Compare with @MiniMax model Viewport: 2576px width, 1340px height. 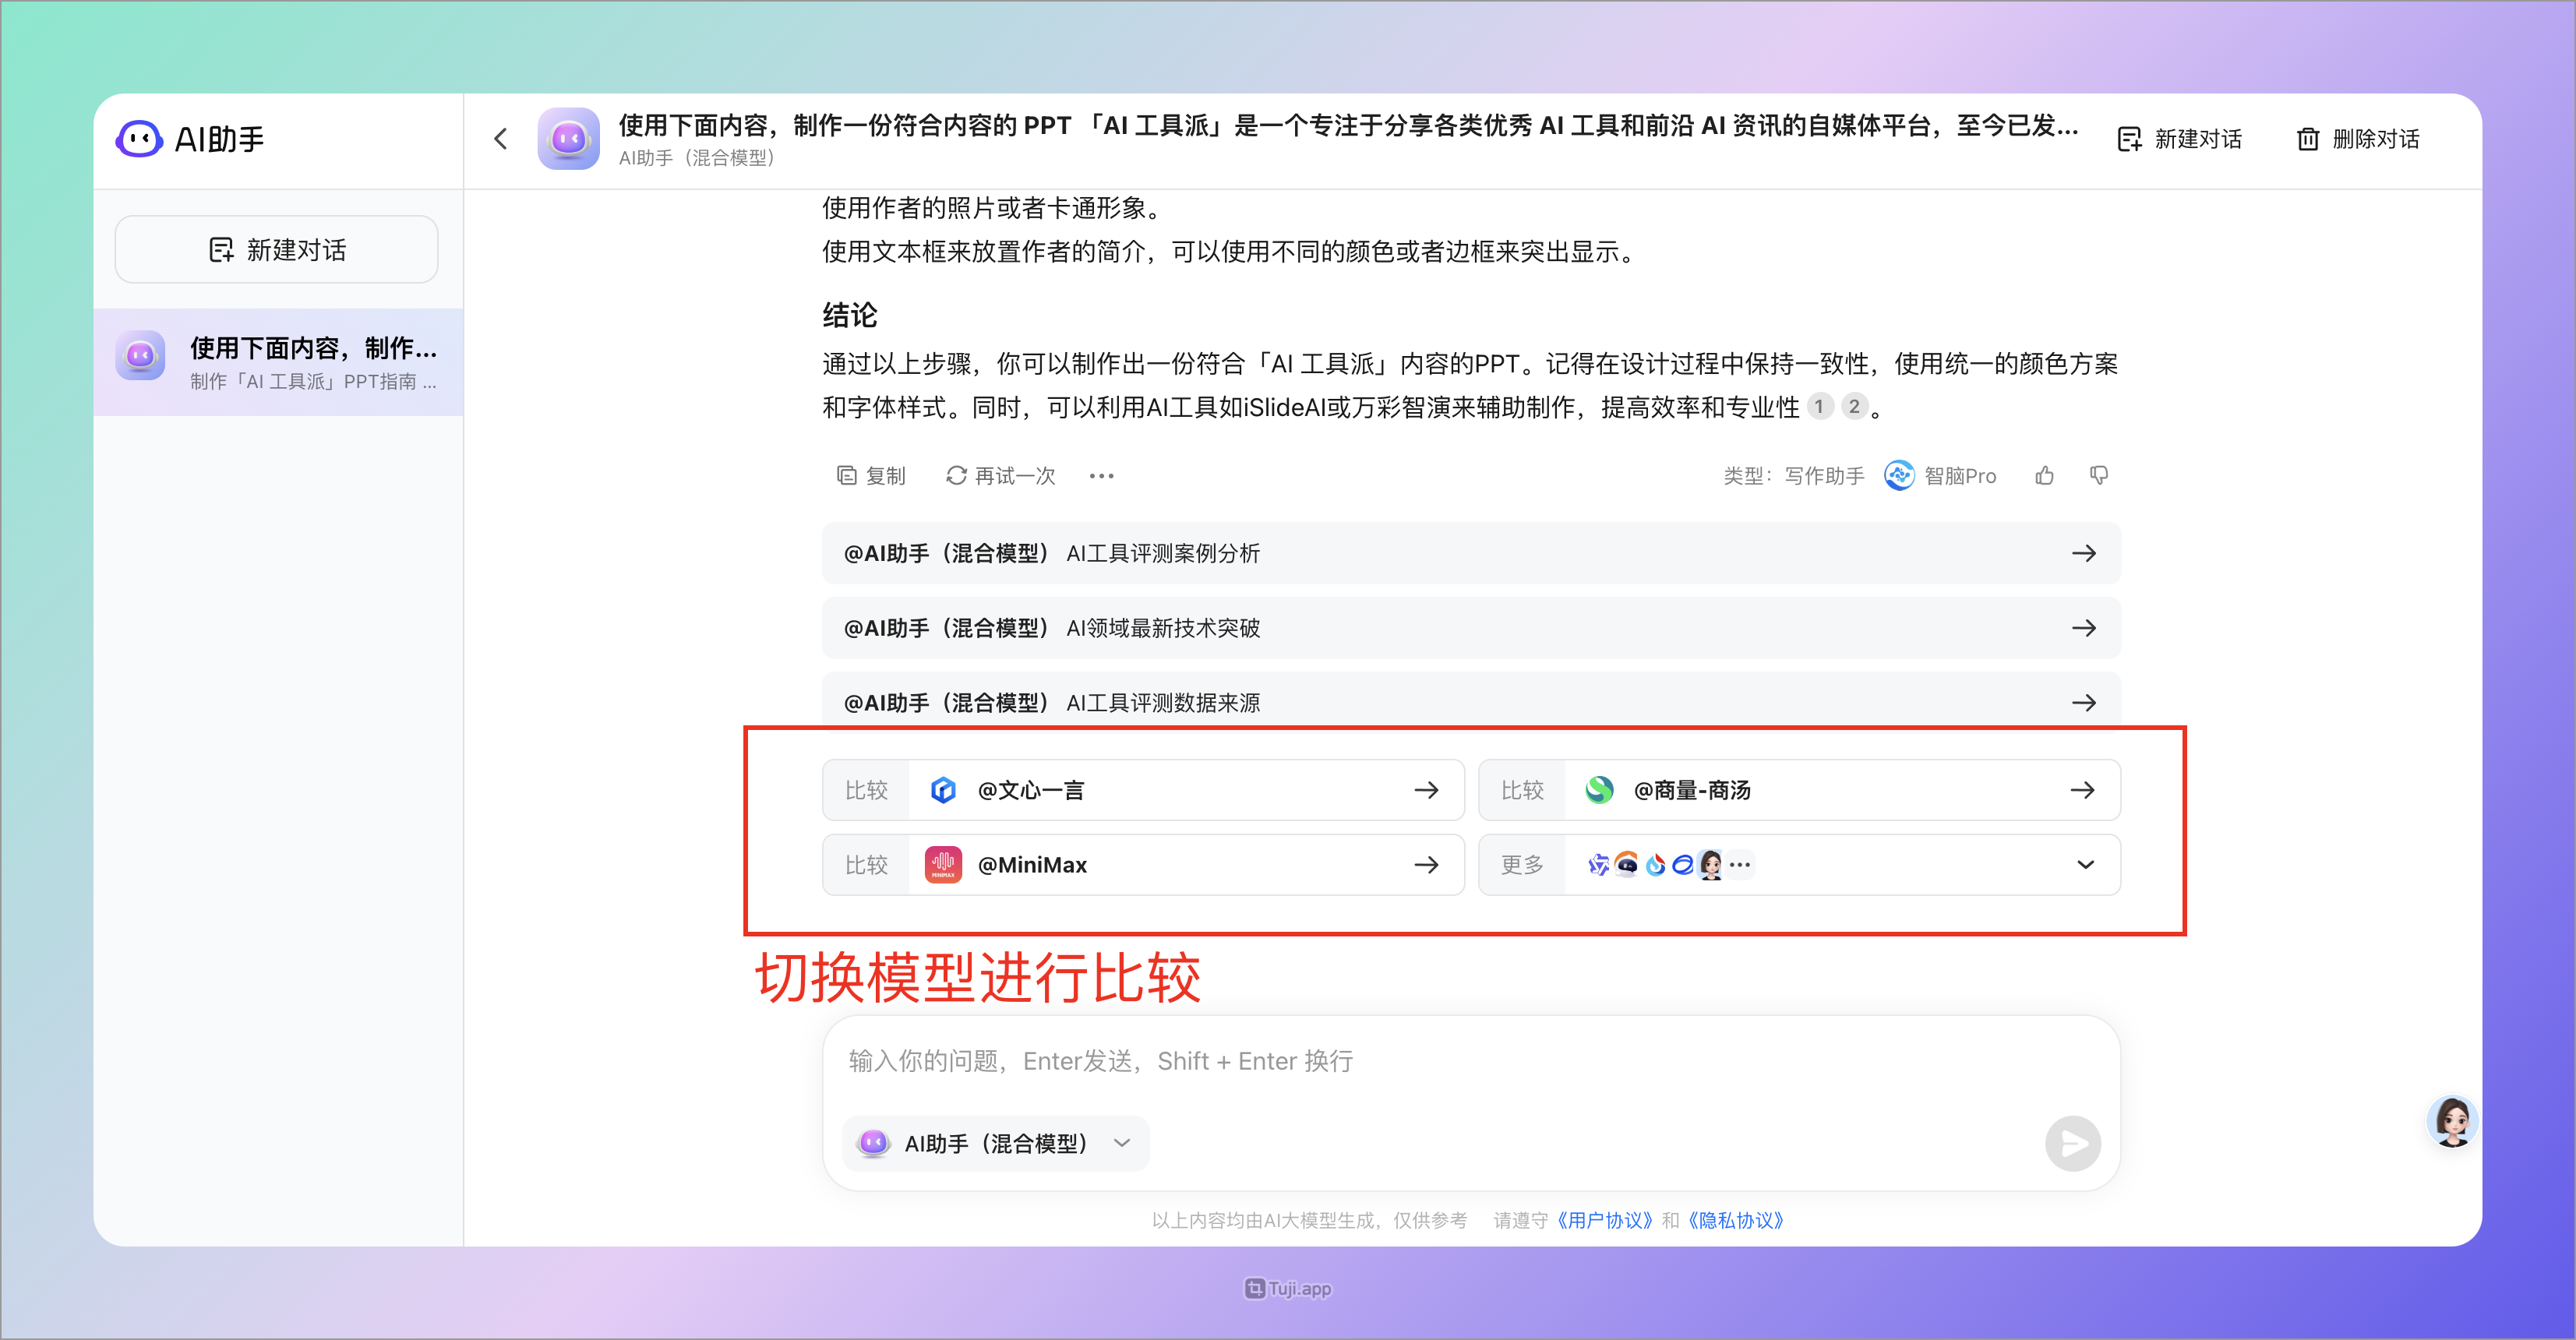[1143, 865]
